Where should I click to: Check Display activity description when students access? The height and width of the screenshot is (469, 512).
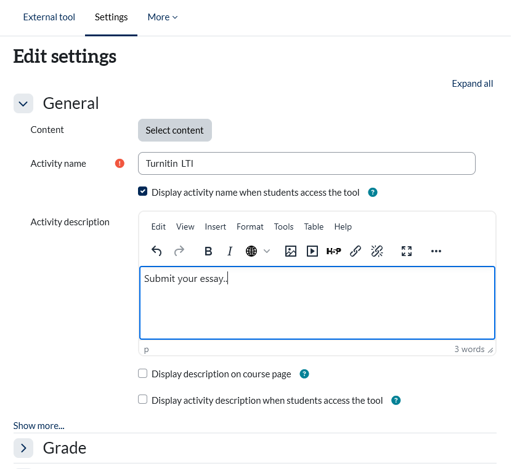143,400
